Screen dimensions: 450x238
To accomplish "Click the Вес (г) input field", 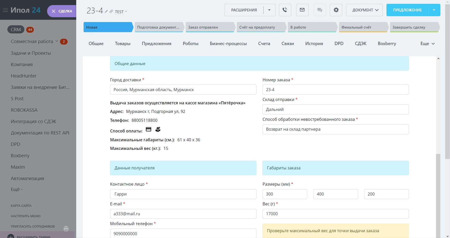I will [x=335, y=214].
